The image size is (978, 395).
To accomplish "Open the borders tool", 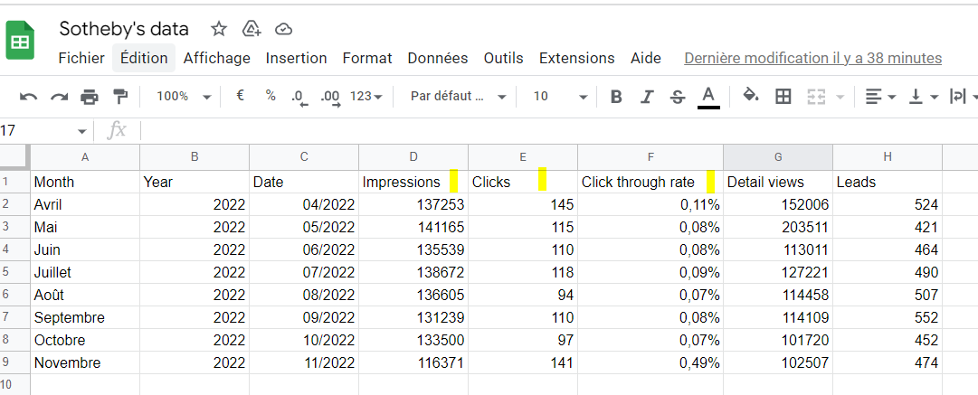I will click(x=783, y=96).
